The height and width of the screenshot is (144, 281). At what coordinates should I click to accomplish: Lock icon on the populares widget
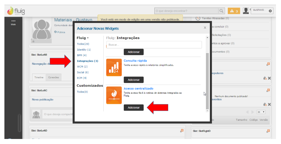(265, 78)
